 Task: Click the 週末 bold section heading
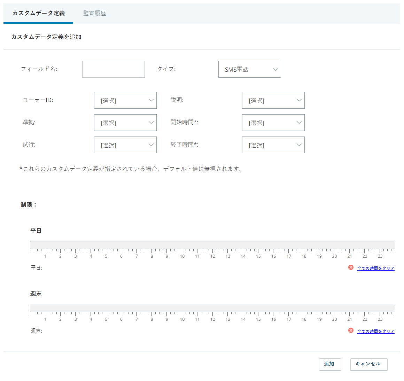tap(36, 294)
